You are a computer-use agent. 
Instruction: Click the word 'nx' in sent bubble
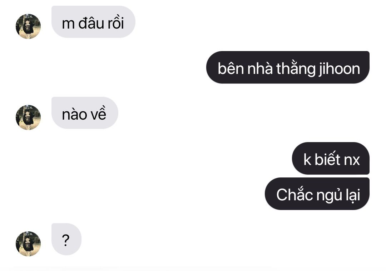352,160
